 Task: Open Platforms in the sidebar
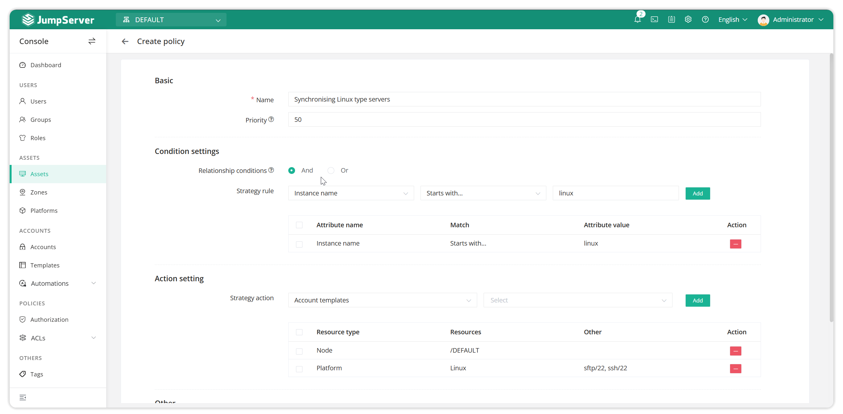pos(58,211)
